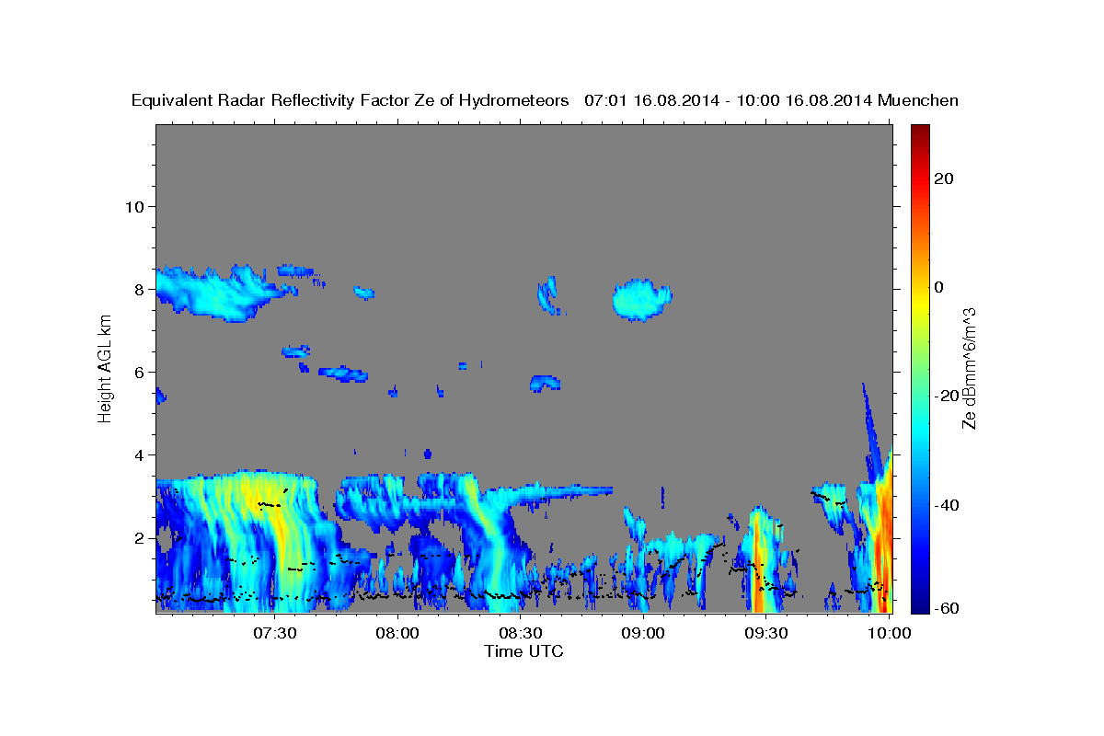1104x736 pixels.
Task: Click the 'Time UTC' axis label
Action: click(523, 651)
